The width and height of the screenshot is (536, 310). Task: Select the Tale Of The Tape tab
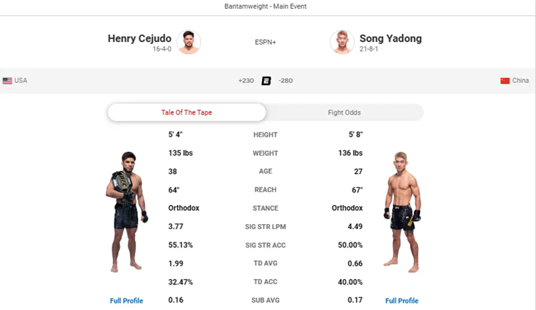[186, 112]
